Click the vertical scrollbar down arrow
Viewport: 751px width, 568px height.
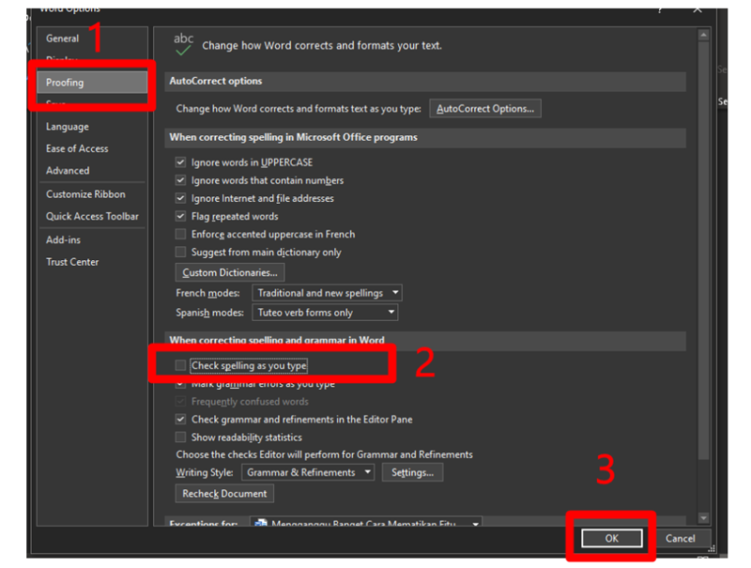pos(703,518)
